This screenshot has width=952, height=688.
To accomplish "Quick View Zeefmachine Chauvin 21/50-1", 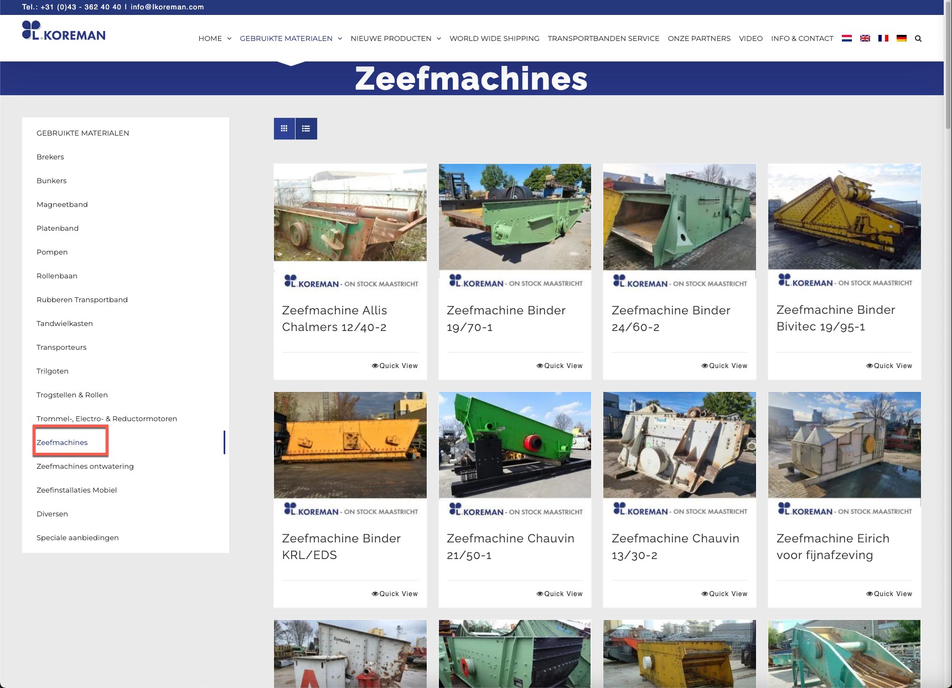I will point(560,594).
